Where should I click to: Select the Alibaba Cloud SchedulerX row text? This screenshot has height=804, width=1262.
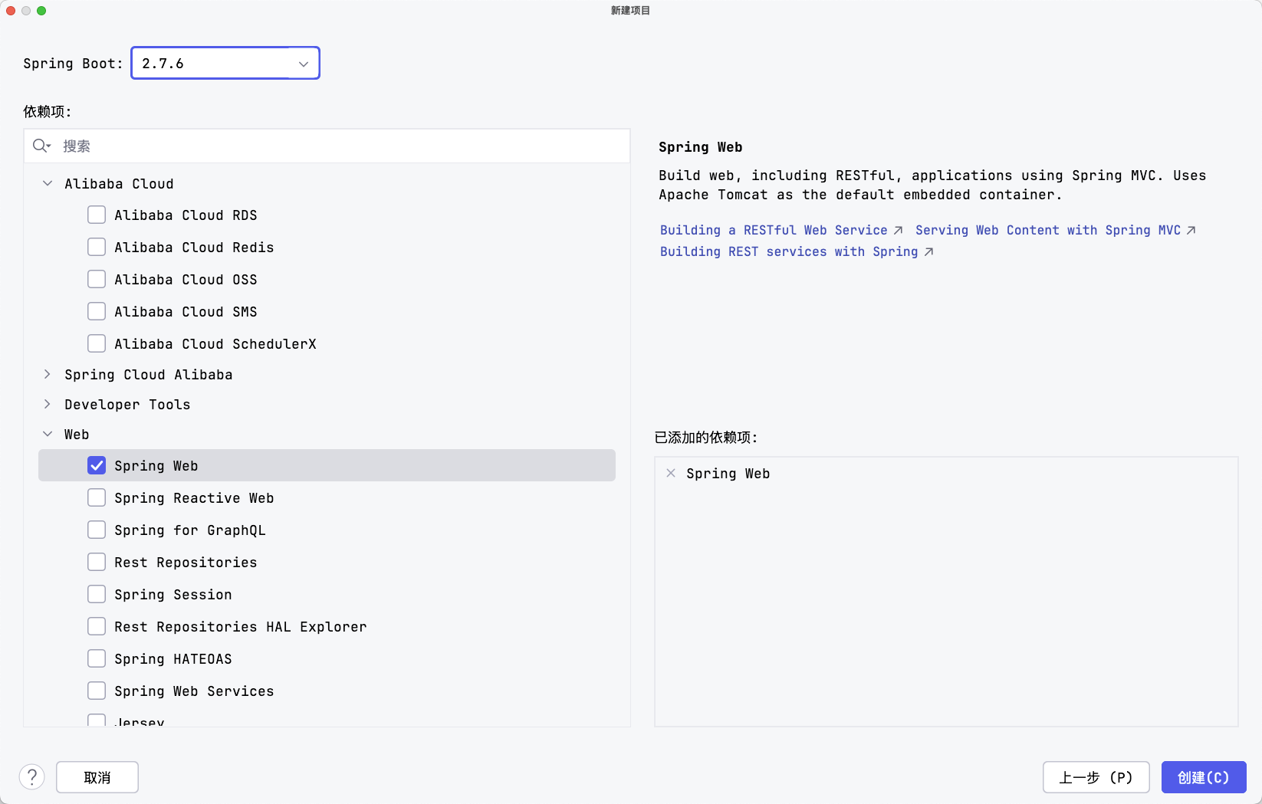pos(215,344)
